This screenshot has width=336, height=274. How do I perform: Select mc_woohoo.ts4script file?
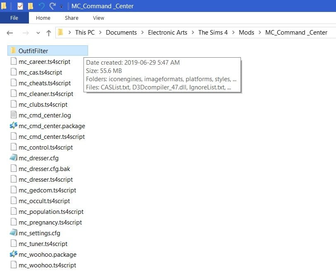[x=48, y=265]
